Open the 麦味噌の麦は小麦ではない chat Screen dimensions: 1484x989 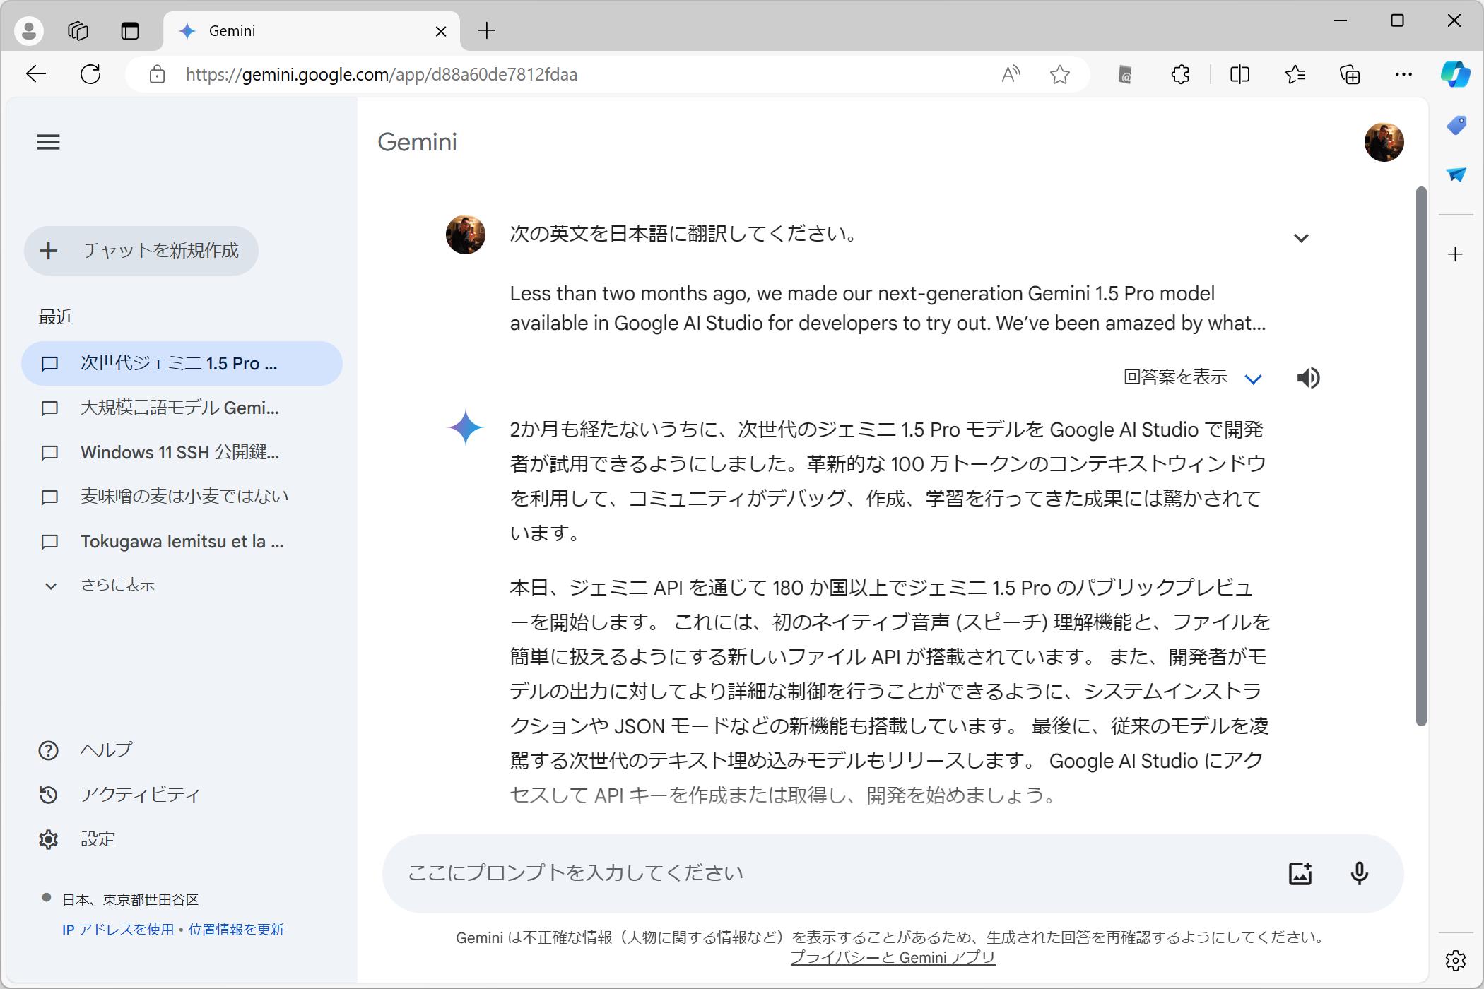pyautogui.click(x=182, y=497)
